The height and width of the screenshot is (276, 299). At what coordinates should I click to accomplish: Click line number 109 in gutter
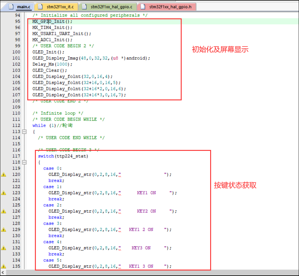click(16, 107)
